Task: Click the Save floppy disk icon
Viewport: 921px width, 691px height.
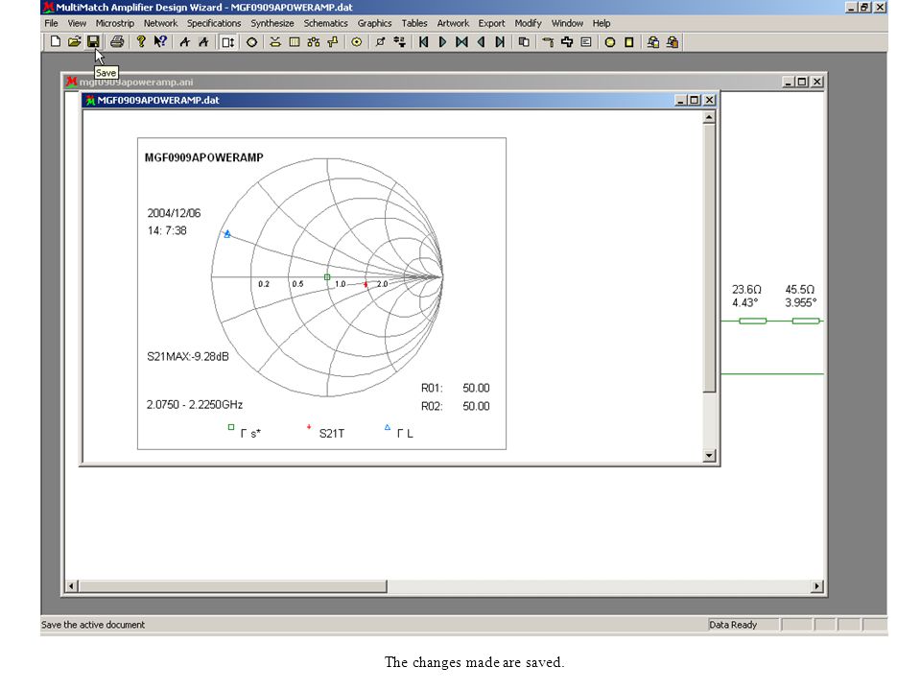Action: tap(93, 41)
